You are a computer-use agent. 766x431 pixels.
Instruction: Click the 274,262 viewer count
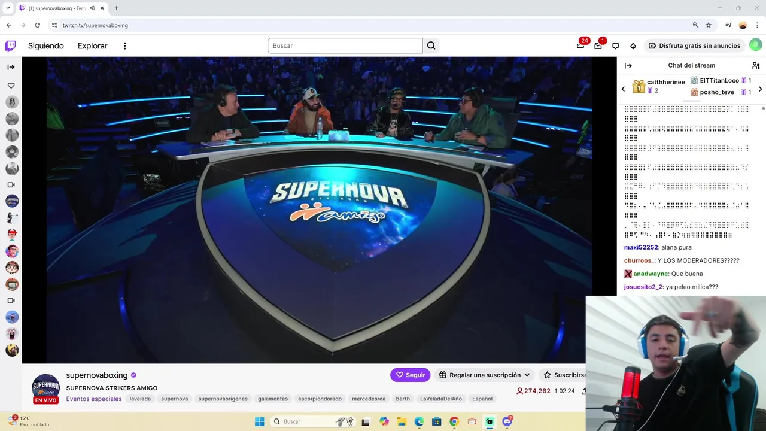[x=533, y=391]
